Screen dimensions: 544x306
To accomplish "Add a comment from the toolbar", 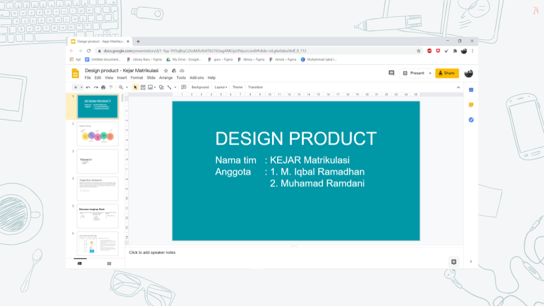I will pos(184,87).
